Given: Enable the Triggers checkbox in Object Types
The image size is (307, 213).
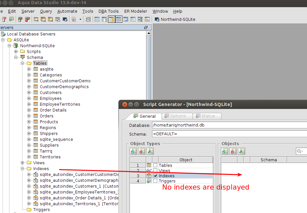Looking at the screenshot, I should 155,181.
